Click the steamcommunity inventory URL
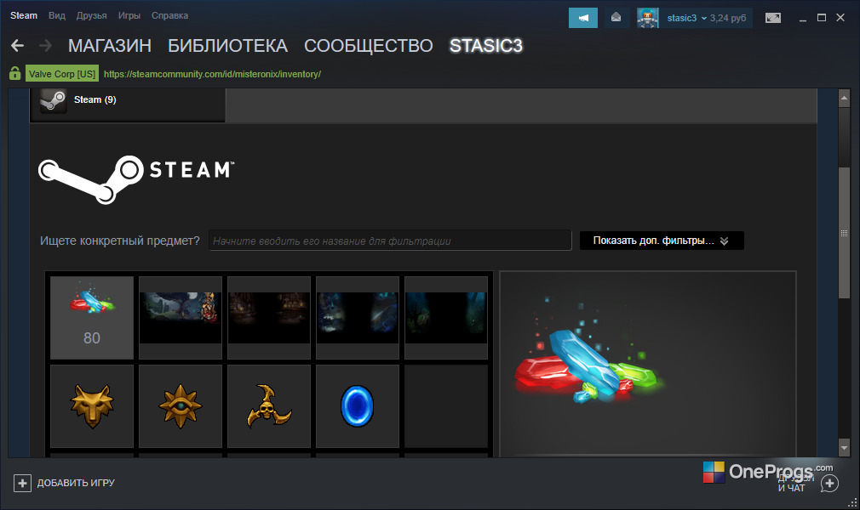 coord(212,74)
